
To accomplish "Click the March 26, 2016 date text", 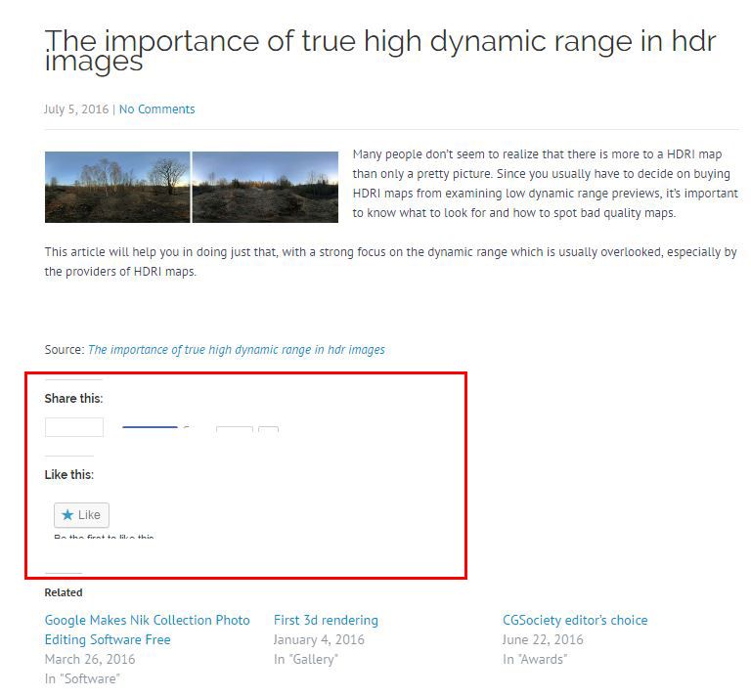I will coord(90,659).
